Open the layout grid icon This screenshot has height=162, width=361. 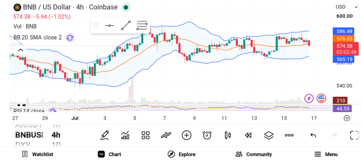(146, 135)
